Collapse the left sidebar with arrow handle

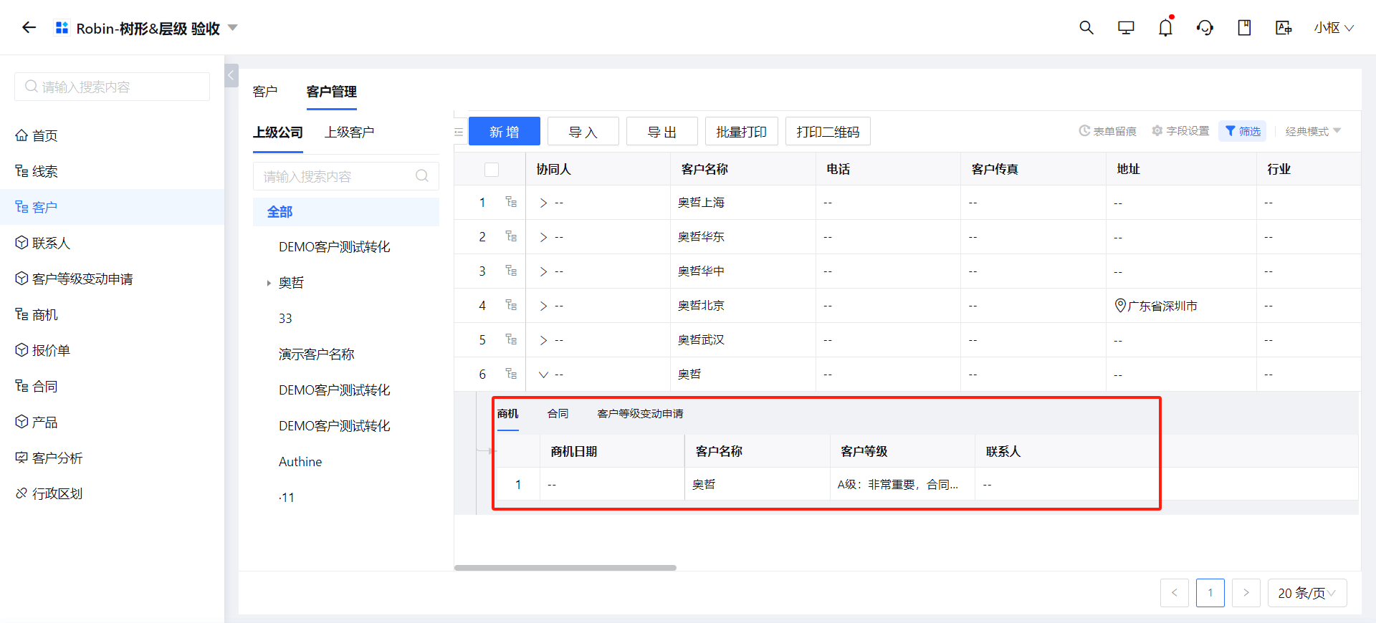231,75
